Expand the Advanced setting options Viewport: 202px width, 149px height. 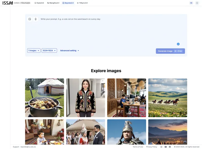coord(69,50)
